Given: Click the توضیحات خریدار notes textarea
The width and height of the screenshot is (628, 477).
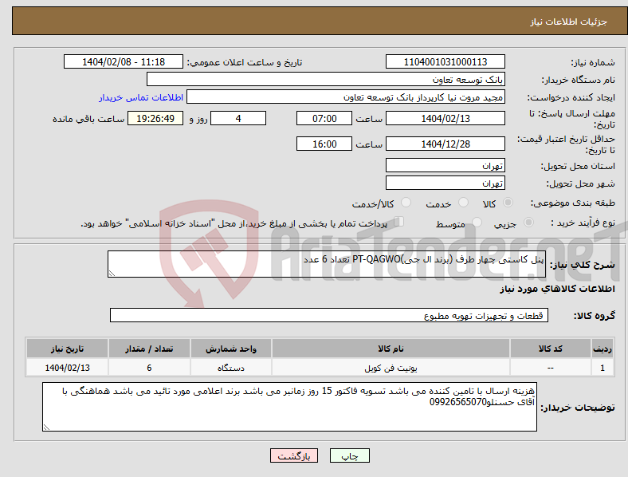Looking at the screenshot, I should (289, 407).
